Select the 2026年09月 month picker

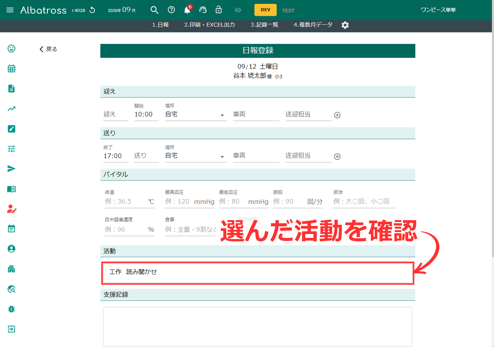[122, 10]
